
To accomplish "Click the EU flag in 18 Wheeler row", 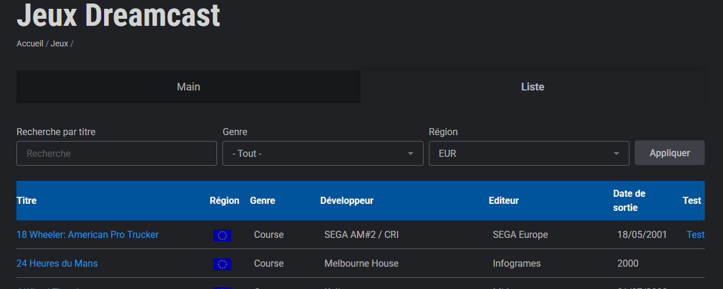I will click(x=222, y=236).
